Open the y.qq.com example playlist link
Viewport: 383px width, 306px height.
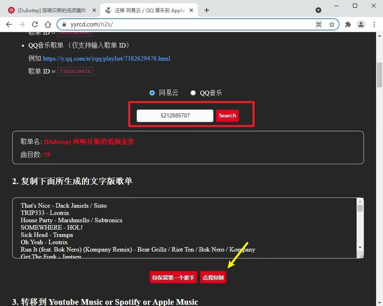106,58
